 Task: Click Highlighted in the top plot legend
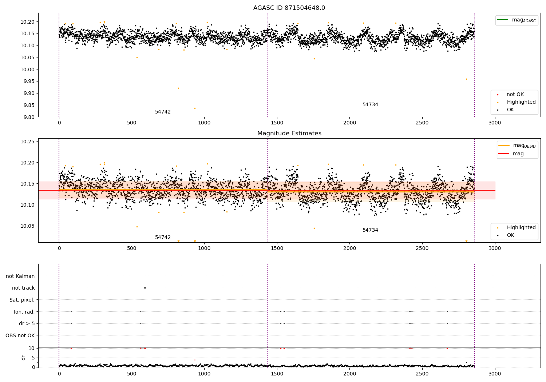click(521, 102)
